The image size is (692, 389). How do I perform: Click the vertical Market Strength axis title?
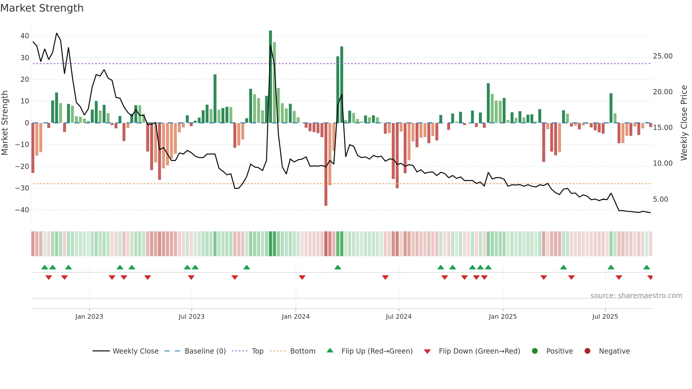coord(5,123)
